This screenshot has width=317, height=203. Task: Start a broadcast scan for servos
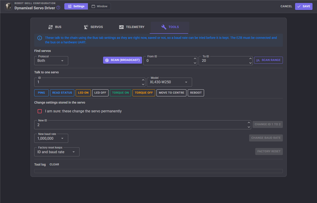[123, 60]
